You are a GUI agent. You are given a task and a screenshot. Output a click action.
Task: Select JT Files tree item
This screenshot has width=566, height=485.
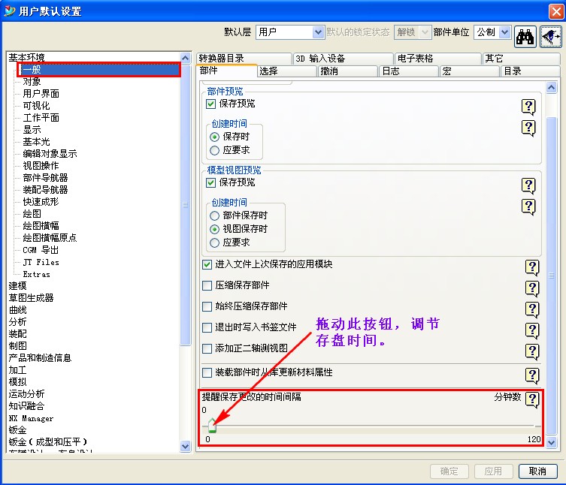[x=41, y=262]
